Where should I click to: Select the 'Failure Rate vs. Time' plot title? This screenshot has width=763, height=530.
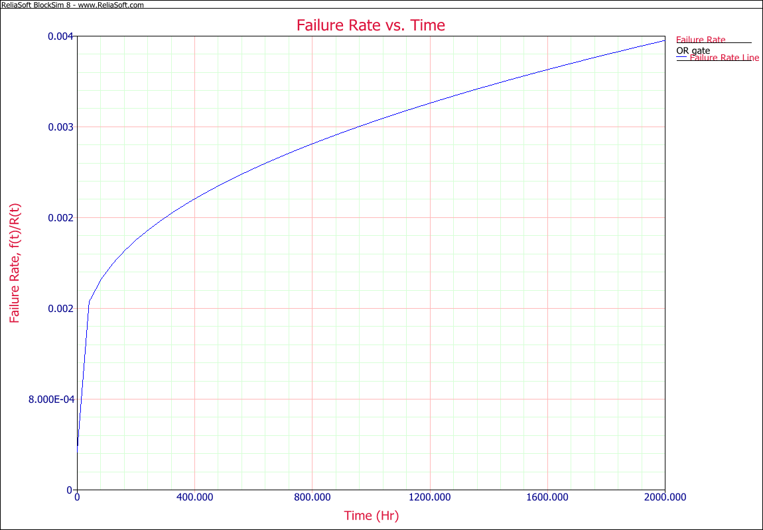(x=370, y=25)
